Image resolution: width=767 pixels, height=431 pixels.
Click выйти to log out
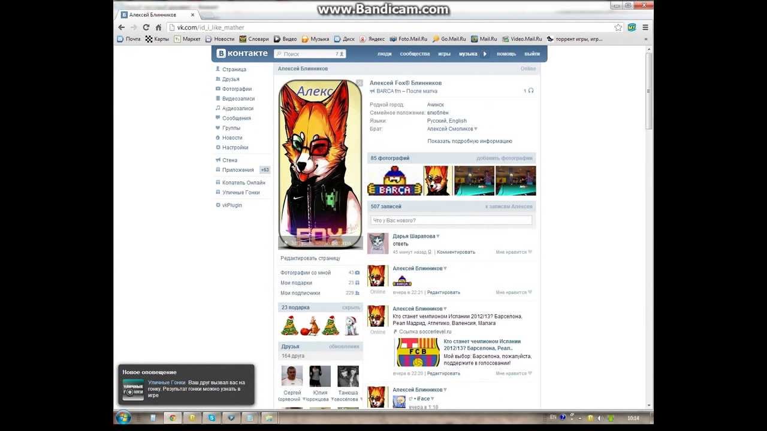[532, 54]
